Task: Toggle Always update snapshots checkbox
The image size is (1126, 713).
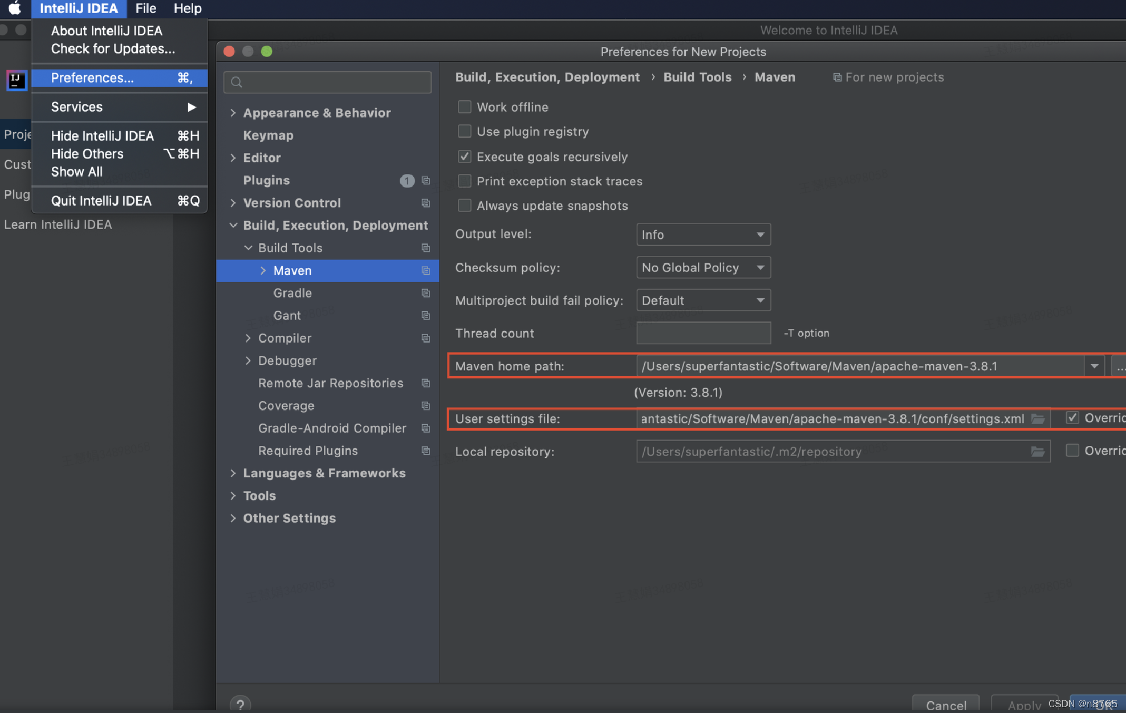Action: click(464, 206)
